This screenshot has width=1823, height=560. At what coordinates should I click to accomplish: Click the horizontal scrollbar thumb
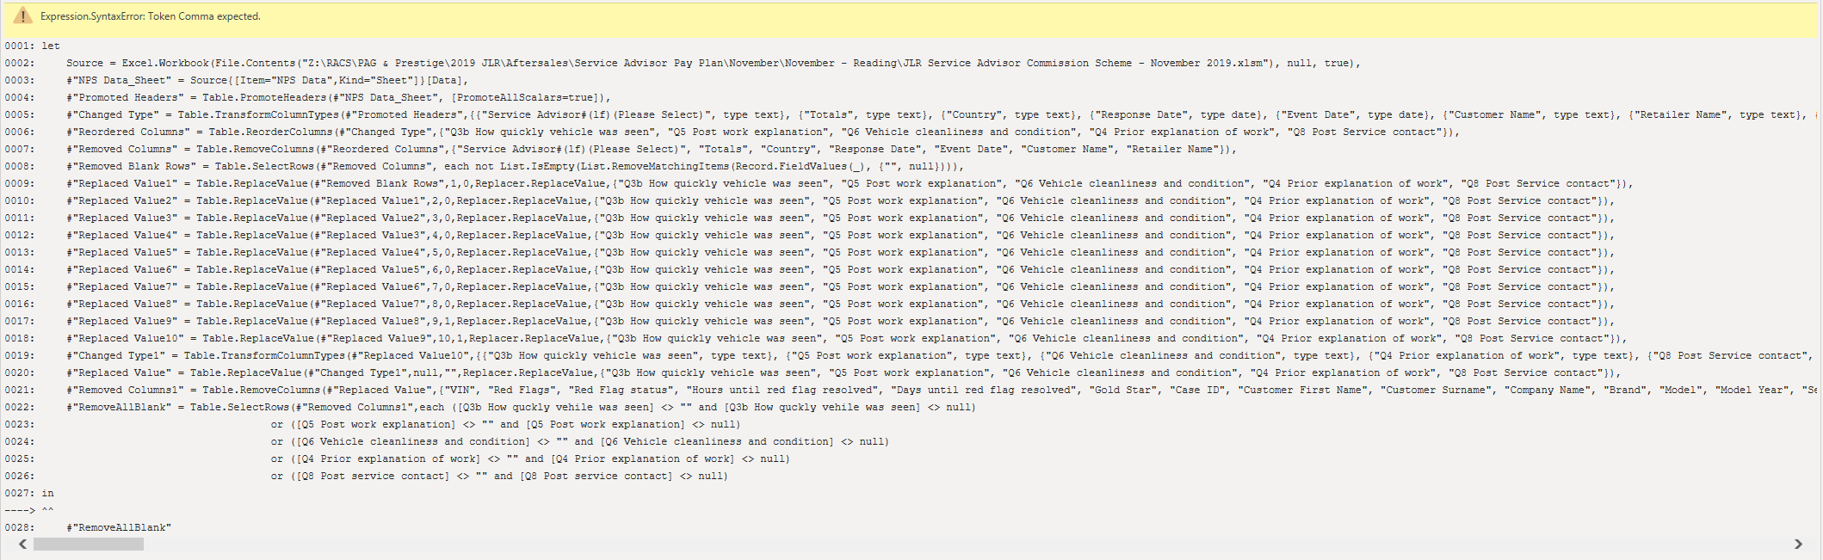coord(89,544)
